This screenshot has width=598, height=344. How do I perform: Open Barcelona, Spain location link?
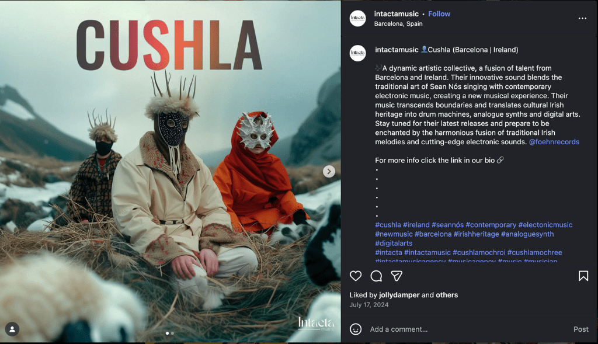[398, 23]
